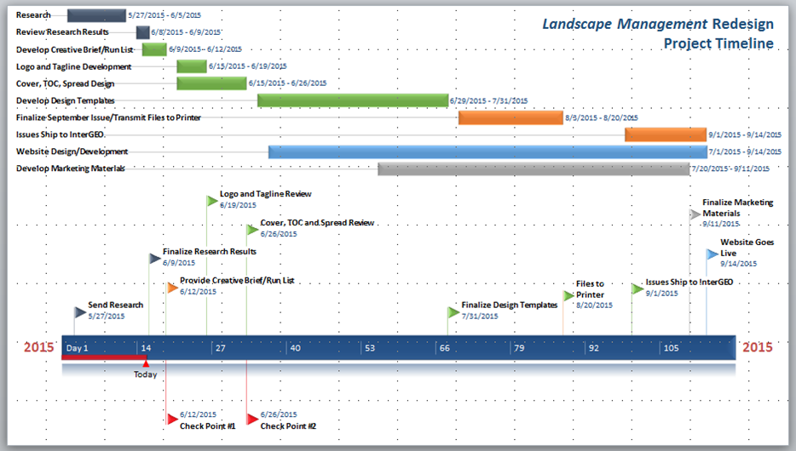This screenshot has width=796, height=451.
Task: Click the Project Timeline title text
Action: 718,43
